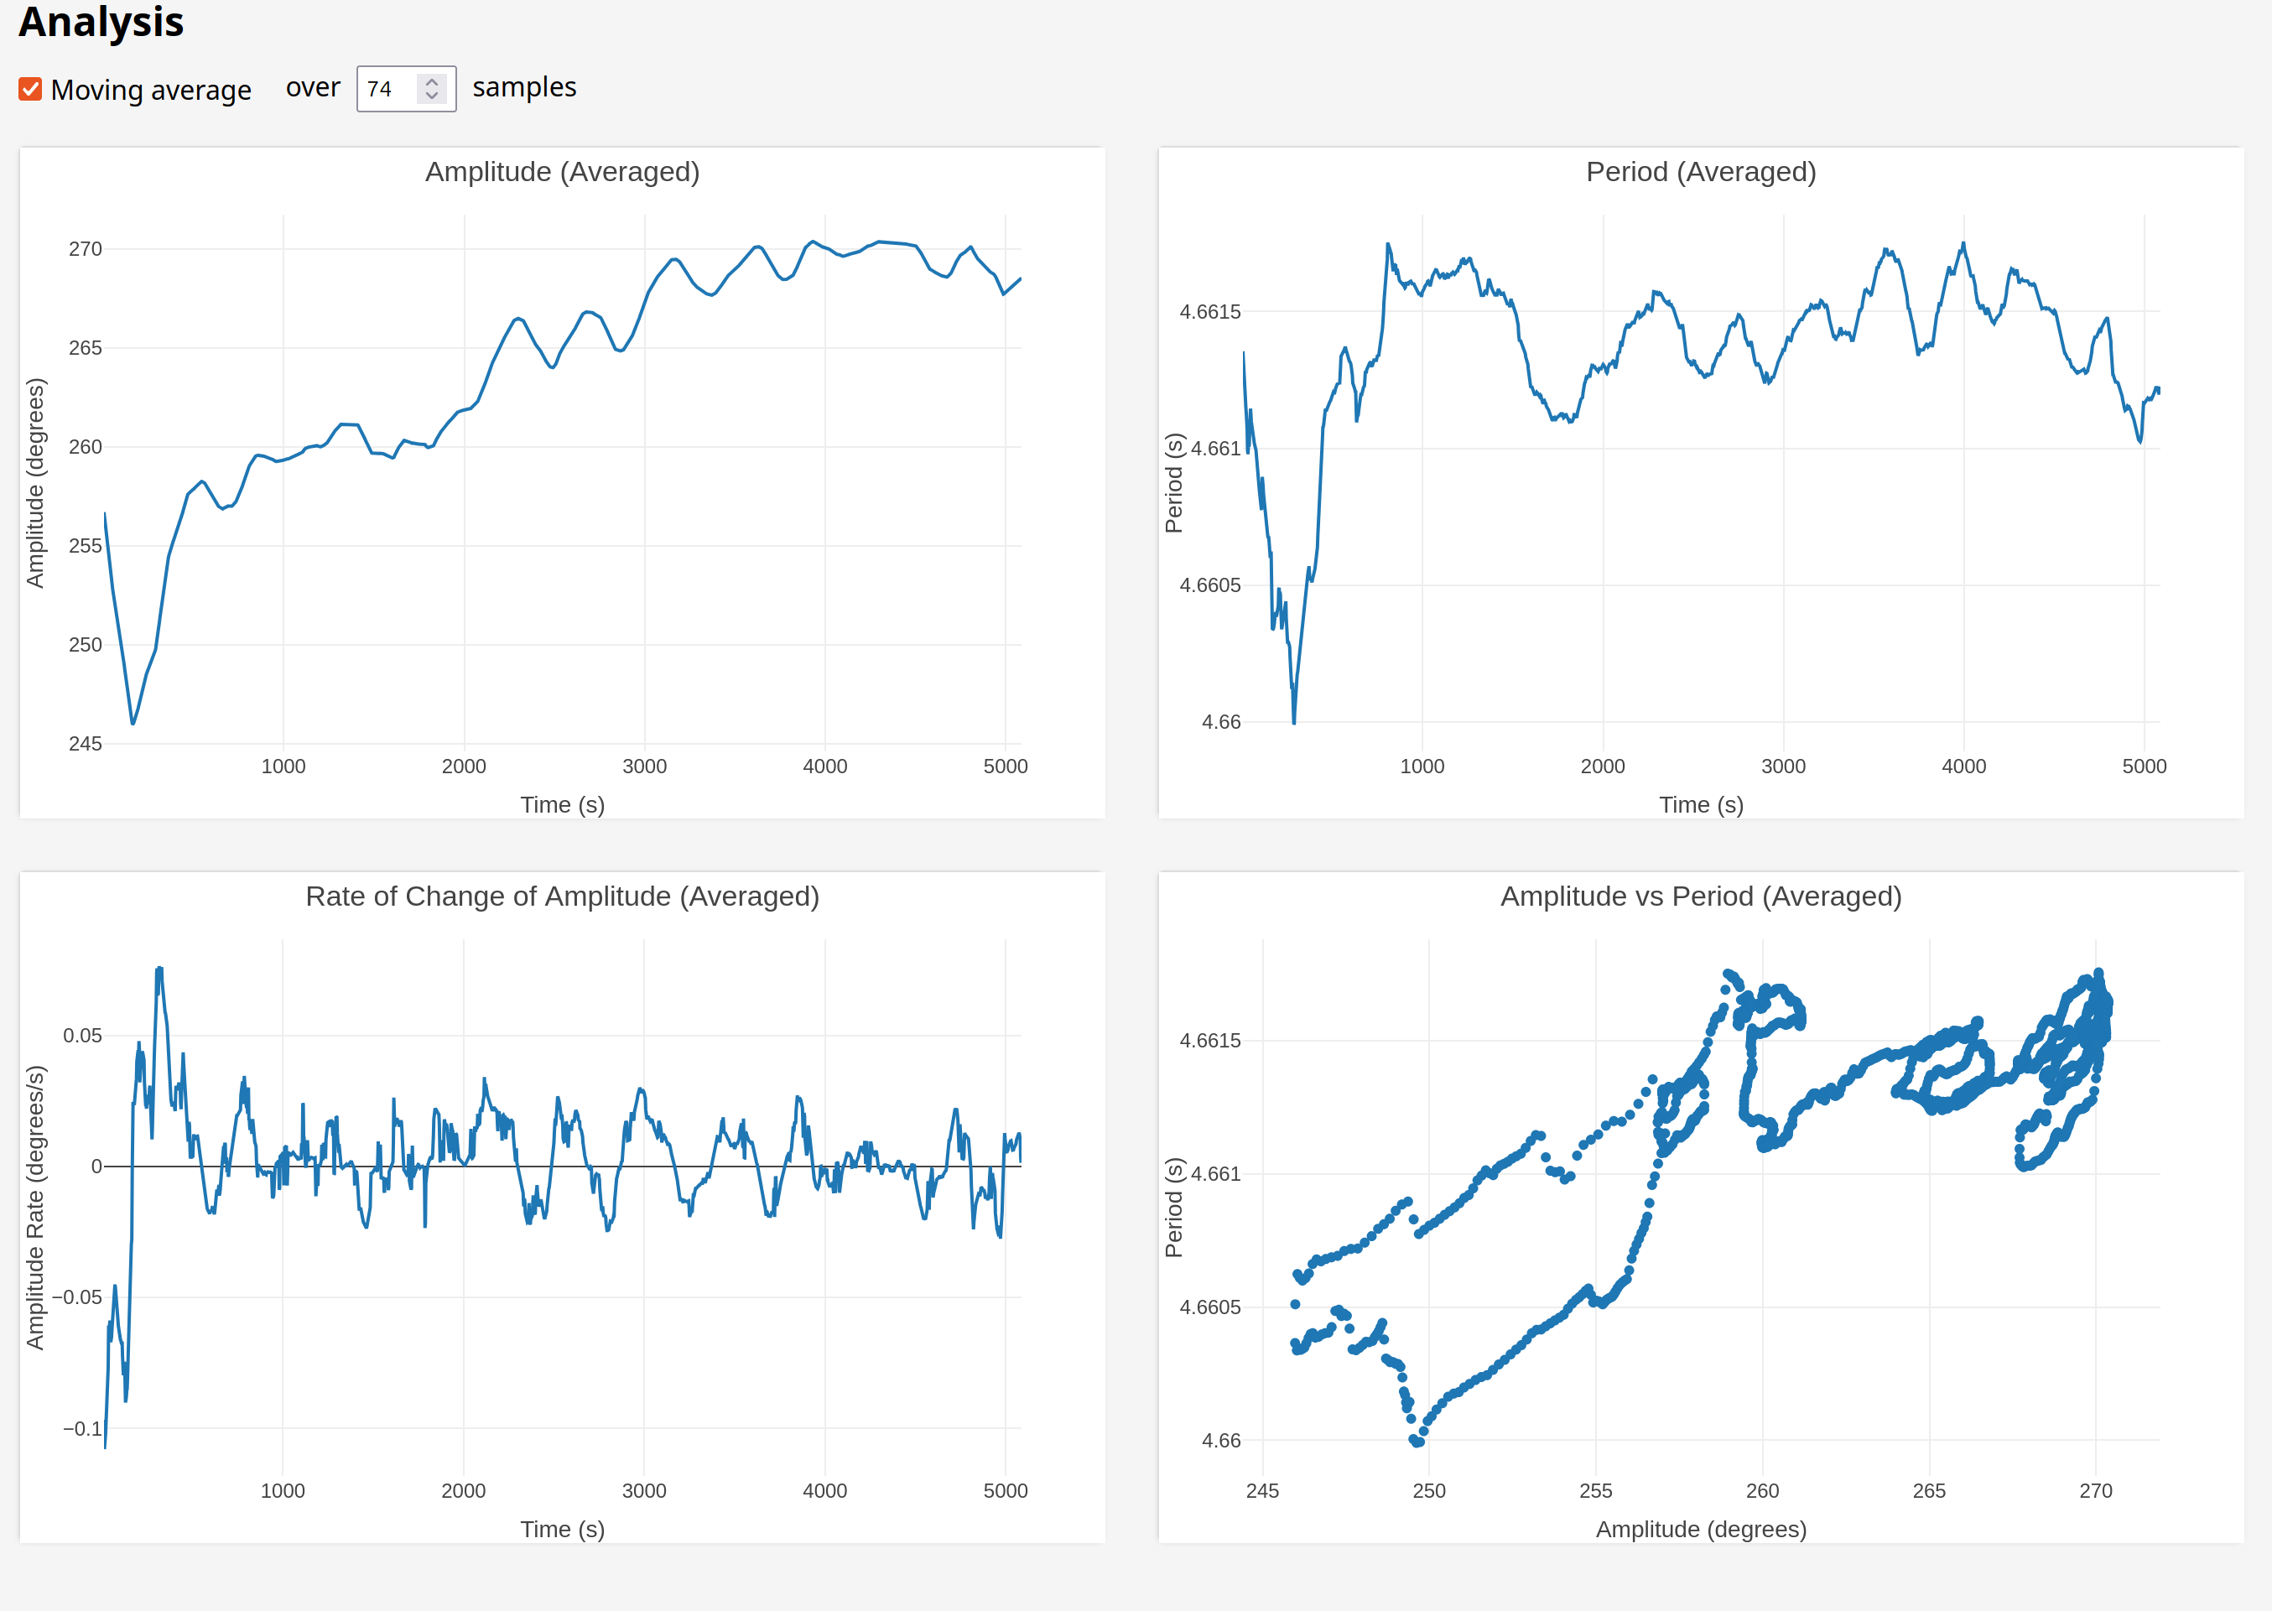Click the 4.66 tick on the Period chart y-axis
This screenshot has width=2272, height=1611.
(1220, 722)
